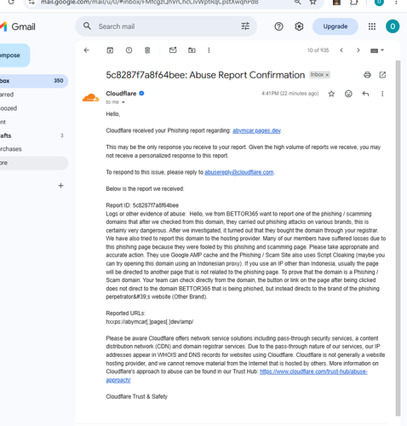Click the '4:41 PM (22 minutes ago)' timestamp
Screen dimensions: 407x426
pos(290,94)
